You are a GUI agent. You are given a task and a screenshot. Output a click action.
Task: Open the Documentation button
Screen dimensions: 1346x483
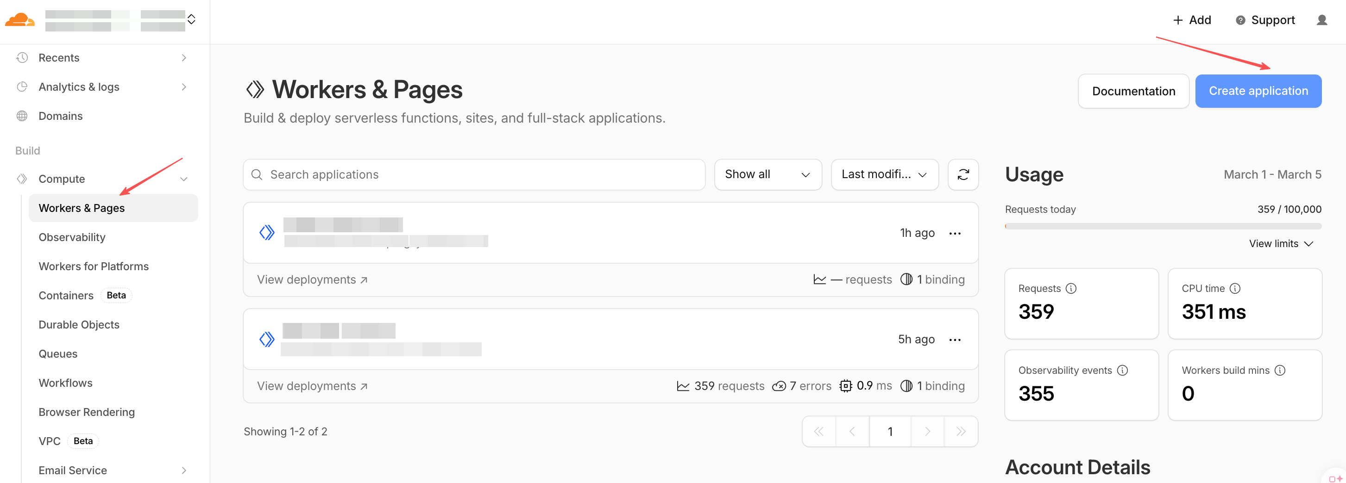point(1133,91)
